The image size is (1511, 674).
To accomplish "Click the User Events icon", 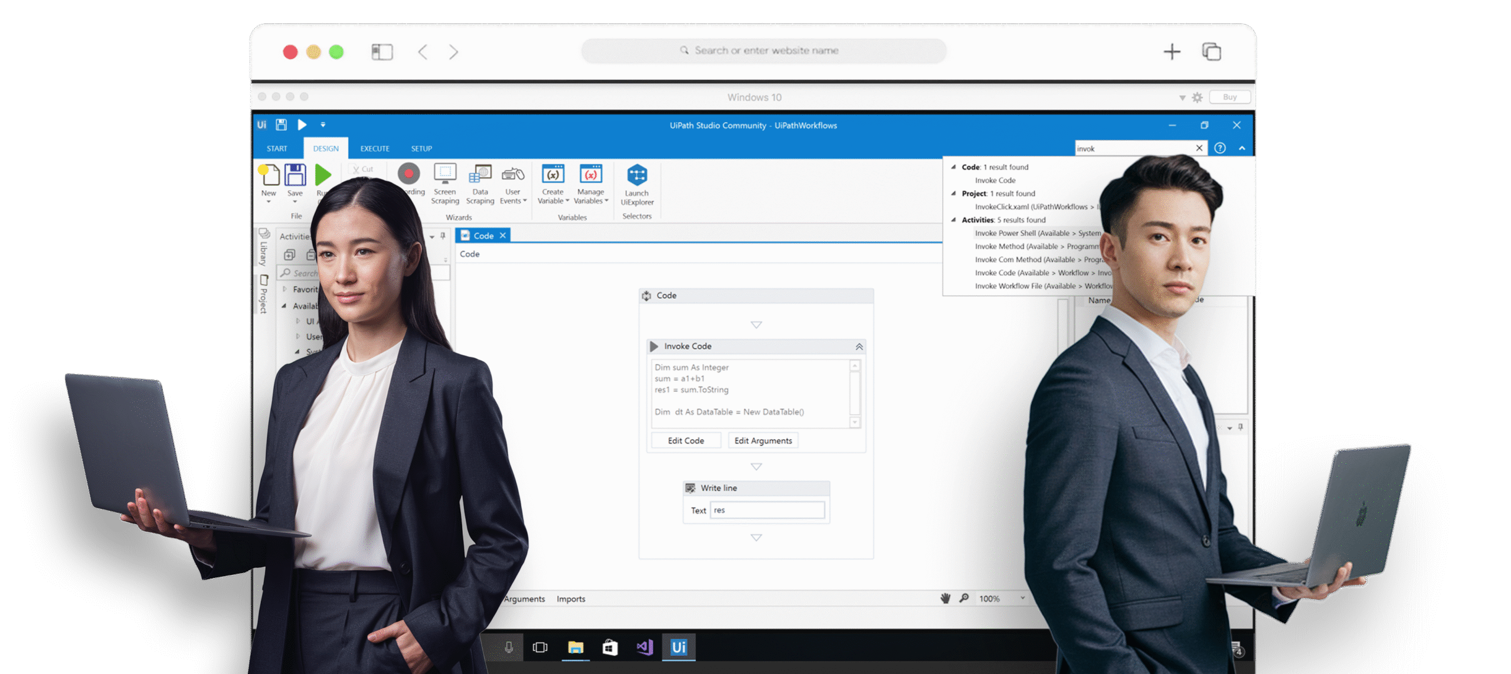I will pyautogui.click(x=512, y=175).
